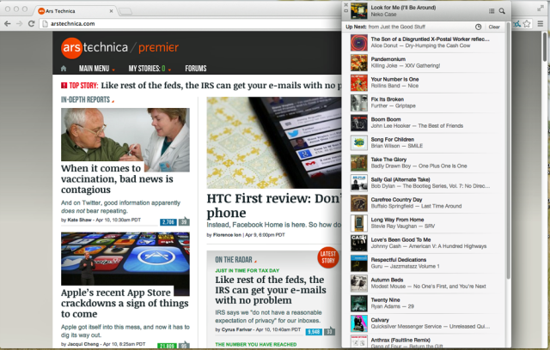Open the Up Next list icon in MiniPlayer

pos(492,11)
